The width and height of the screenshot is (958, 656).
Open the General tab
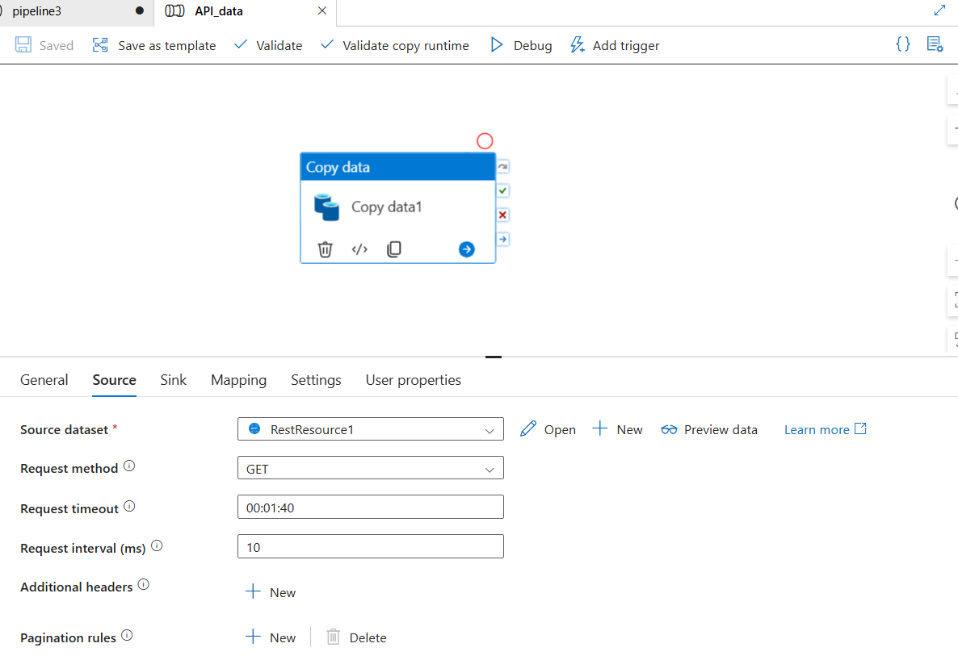pos(44,380)
